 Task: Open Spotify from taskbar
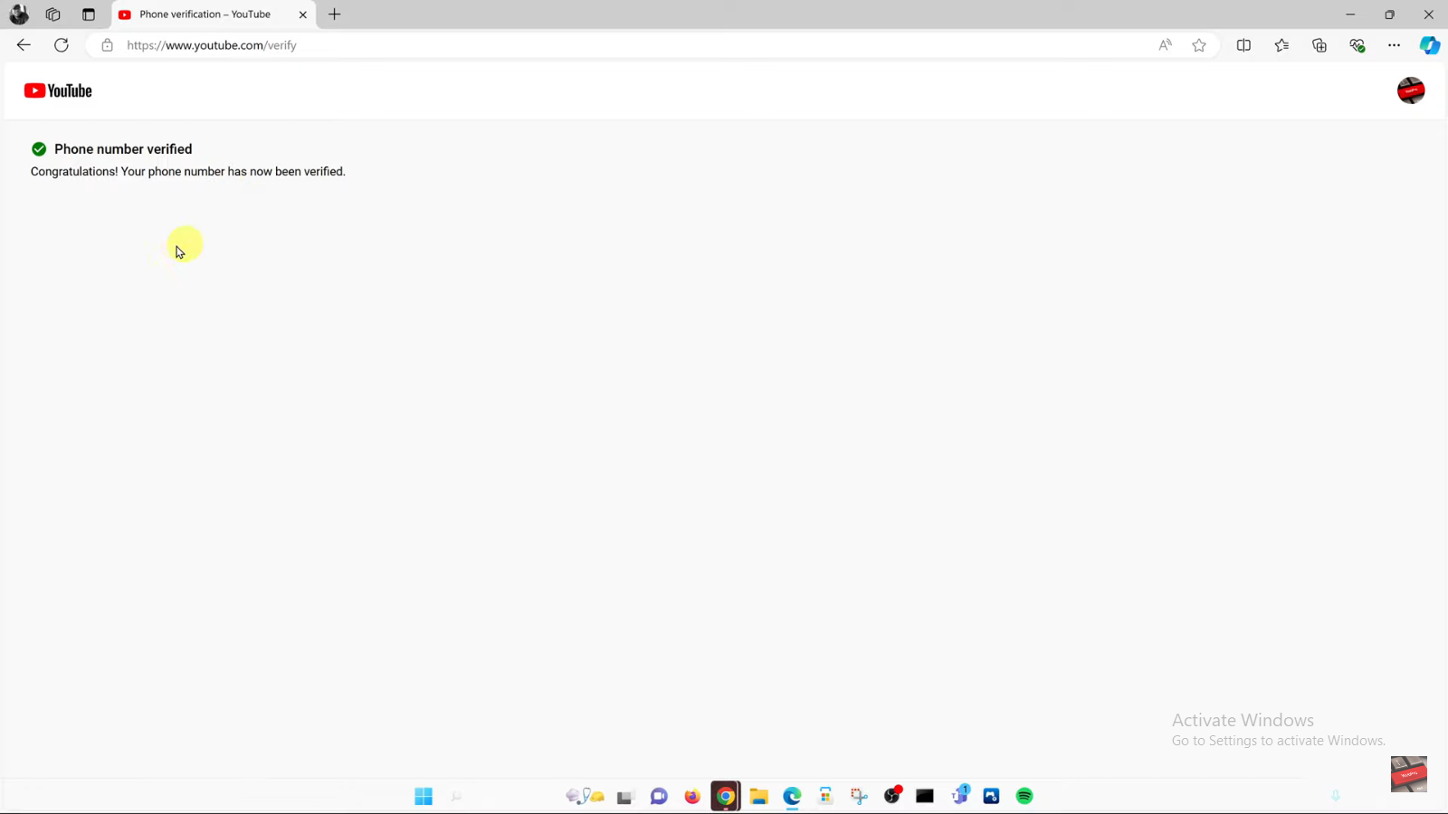pyautogui.click(x=1024, y=796)
